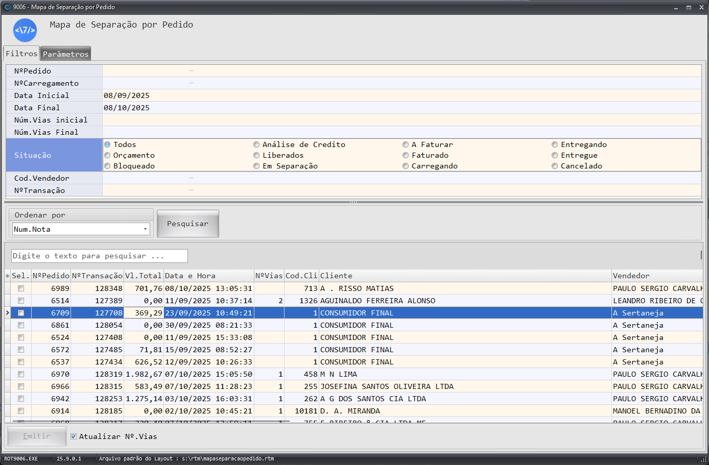Open lookup ellipsis in NºTransação field
709x465 pixels.
coord(191,190)
